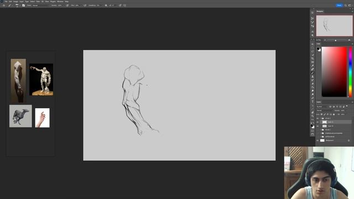The width and height of the screenshot is (354, 199).
Task: Open smoothing options gear icon
Action: [106, 6]
